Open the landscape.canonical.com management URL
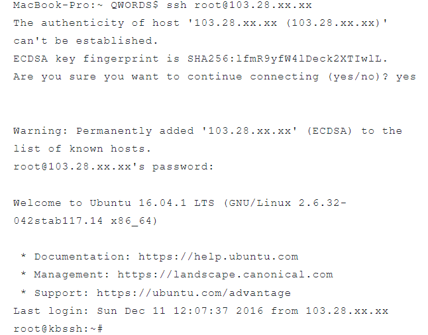The image size is (428, 335). pyautogui.click(x=225, y=274)
